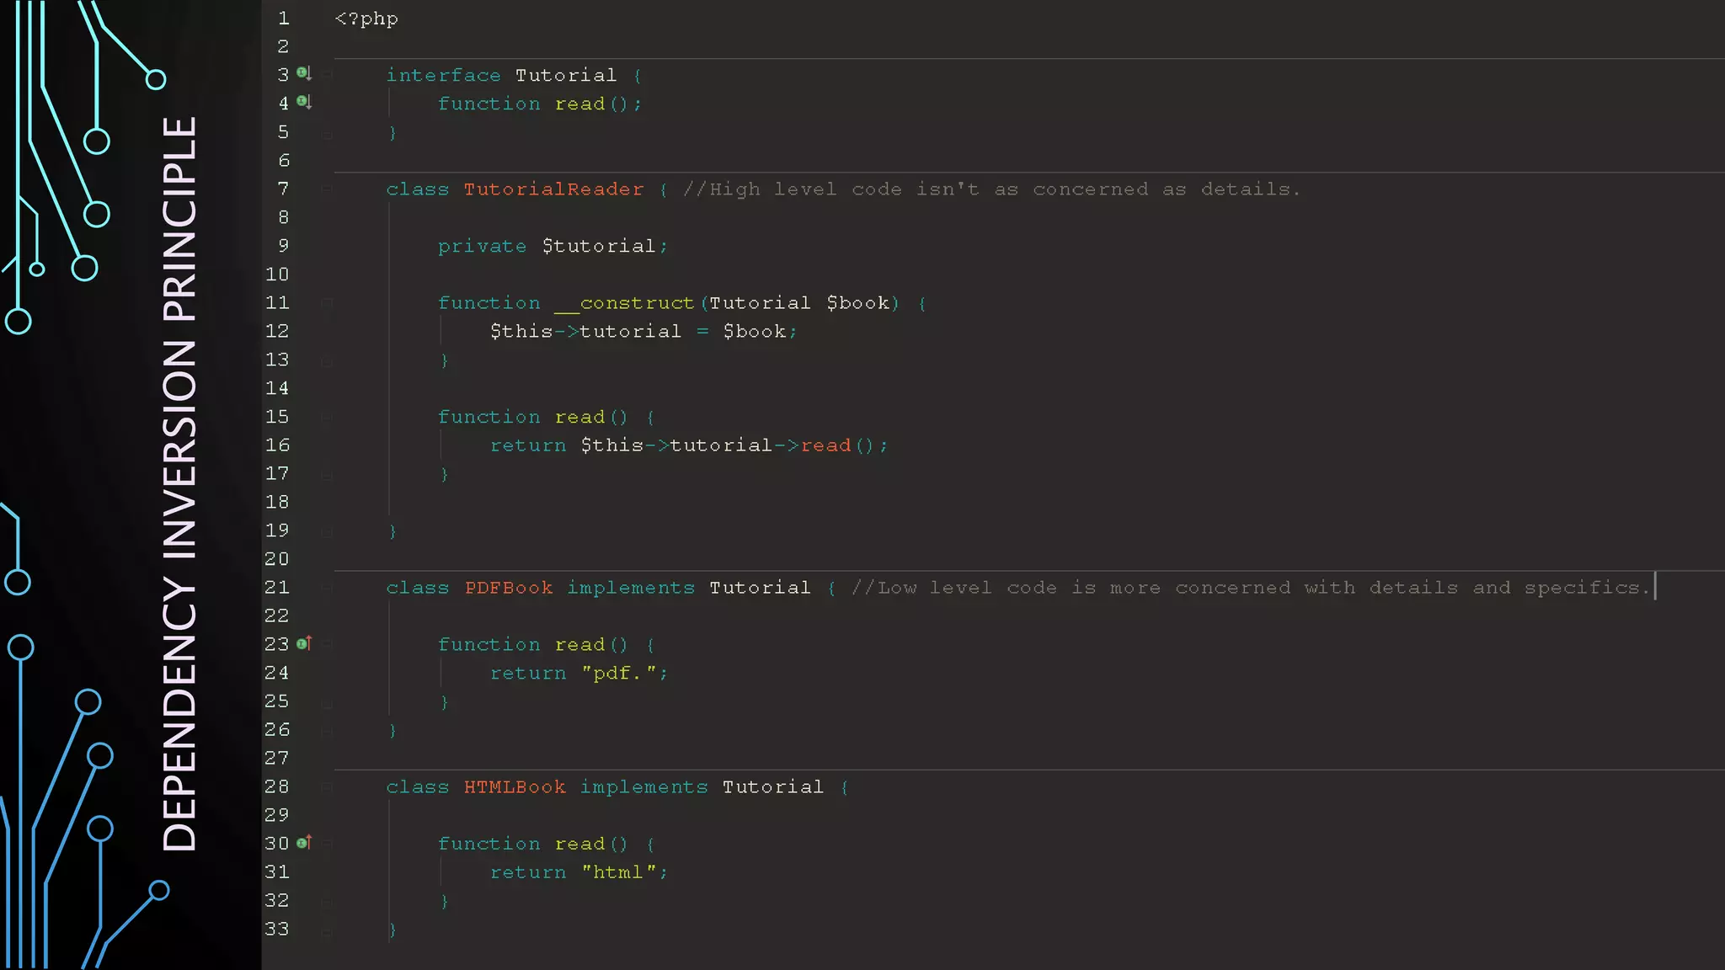Collapse the PDFBook class fold on line 21
1725x970 pixels.
point(327,587)
